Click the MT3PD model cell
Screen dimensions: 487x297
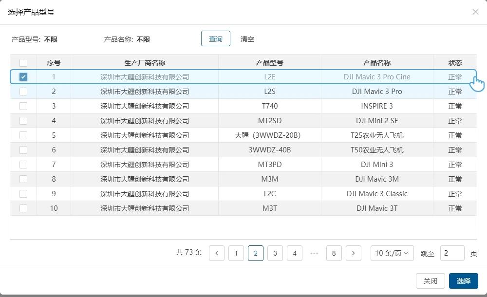coord(270,165)
